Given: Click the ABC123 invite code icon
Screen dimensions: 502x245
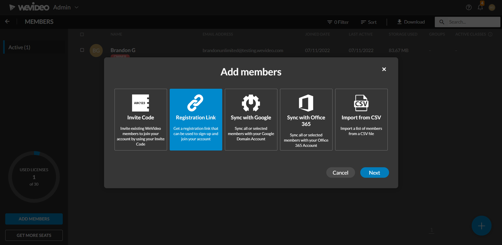Looking at the screenshot, I should pyautogui.click(x=140, y=103).
